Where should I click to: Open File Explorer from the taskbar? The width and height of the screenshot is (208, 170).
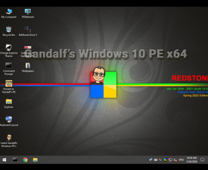coord(35,160)
